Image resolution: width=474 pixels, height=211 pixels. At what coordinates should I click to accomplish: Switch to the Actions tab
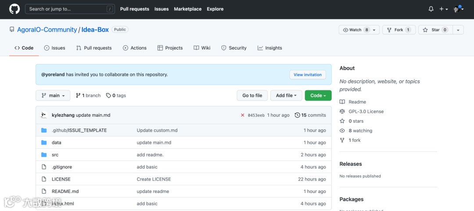coord(135,48)
